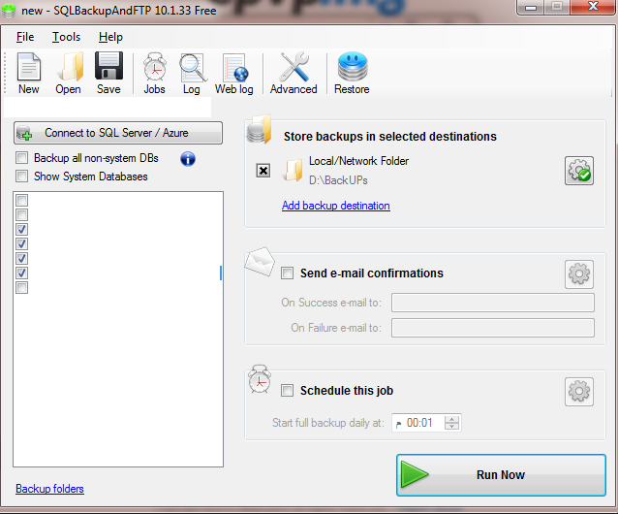Image resolution: width=618 pixels, height=514 pixels.
Task: Open Local/Network Folder settings gear
Action: [579, 171]
